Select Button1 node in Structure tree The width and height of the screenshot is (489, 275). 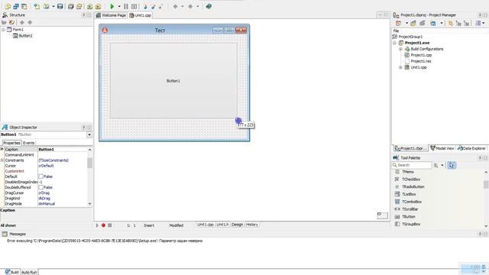25,36
